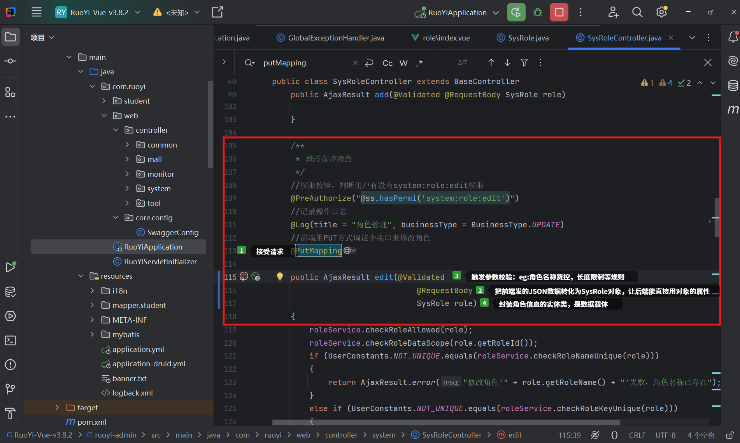This screenshot has width=740, height=443.
Task: Open Search Everywhere magnifier
Action: (x=637, y=12)
